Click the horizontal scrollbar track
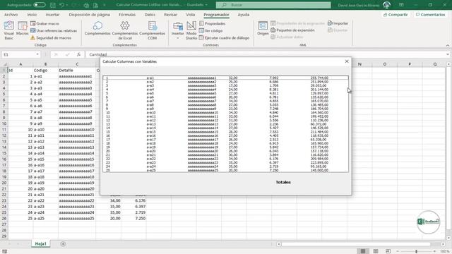The height and width of the screenshot is (254, 452). pos(360,244)
